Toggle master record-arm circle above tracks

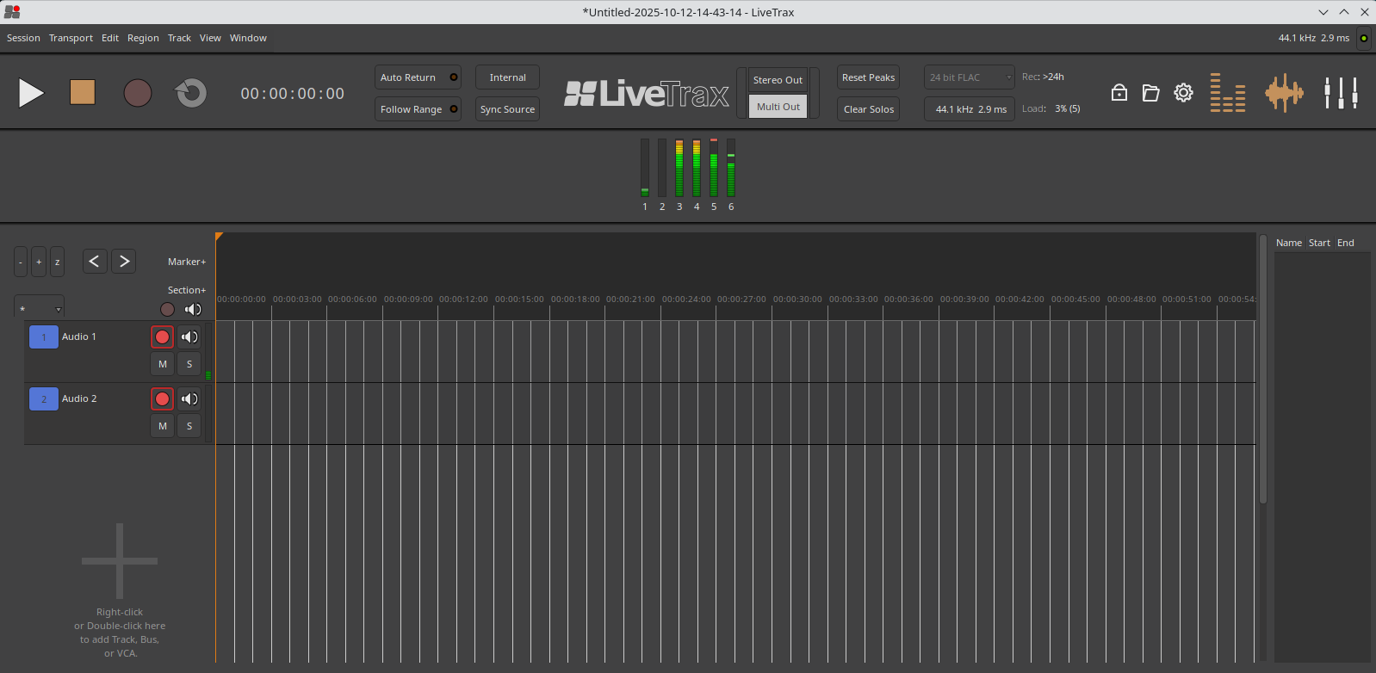[167, 309]
